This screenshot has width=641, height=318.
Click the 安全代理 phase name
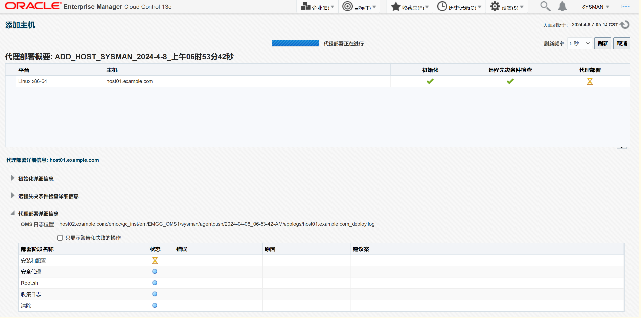click(31, 272)
